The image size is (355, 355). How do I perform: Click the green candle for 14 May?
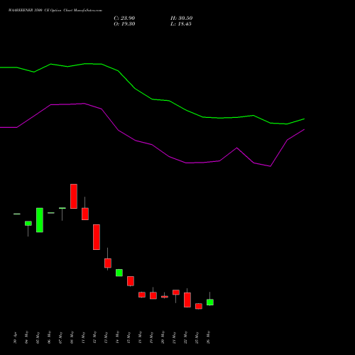pos(119,273)
